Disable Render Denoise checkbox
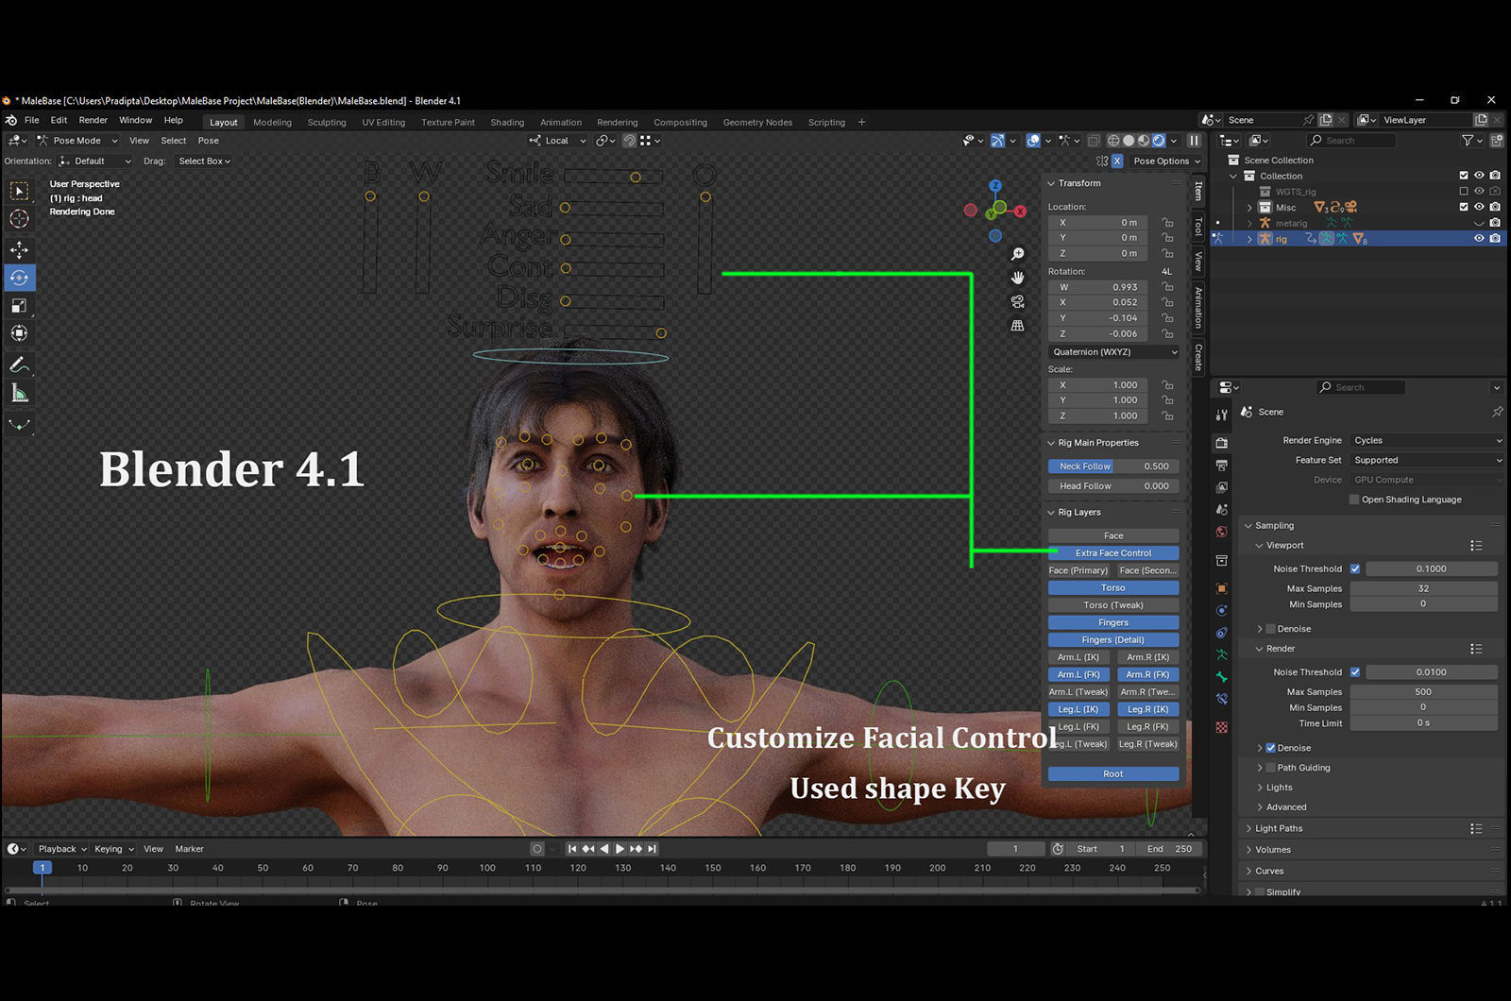 point(1271,748)
